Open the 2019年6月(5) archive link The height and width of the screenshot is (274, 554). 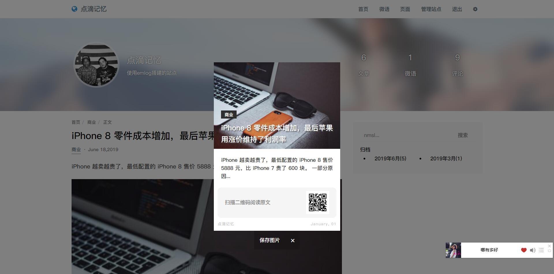coord(390,159)
